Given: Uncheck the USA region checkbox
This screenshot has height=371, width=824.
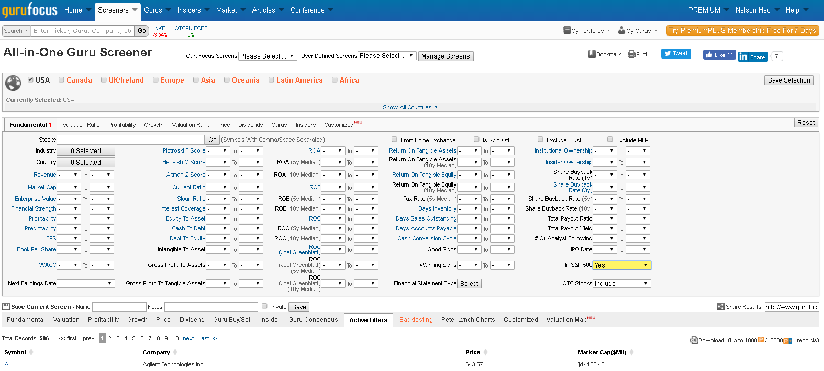Looking at the screenshot, I should click(30, 79).
